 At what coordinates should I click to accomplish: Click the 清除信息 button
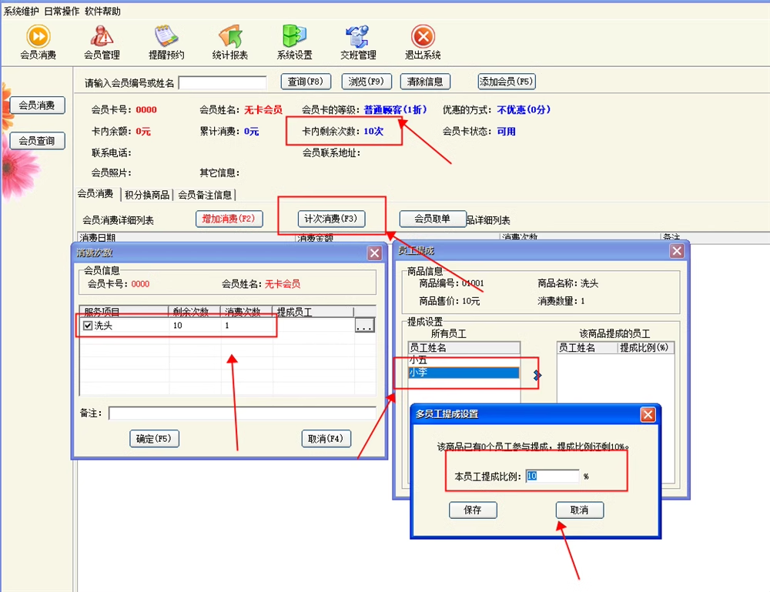pos(425,82)
